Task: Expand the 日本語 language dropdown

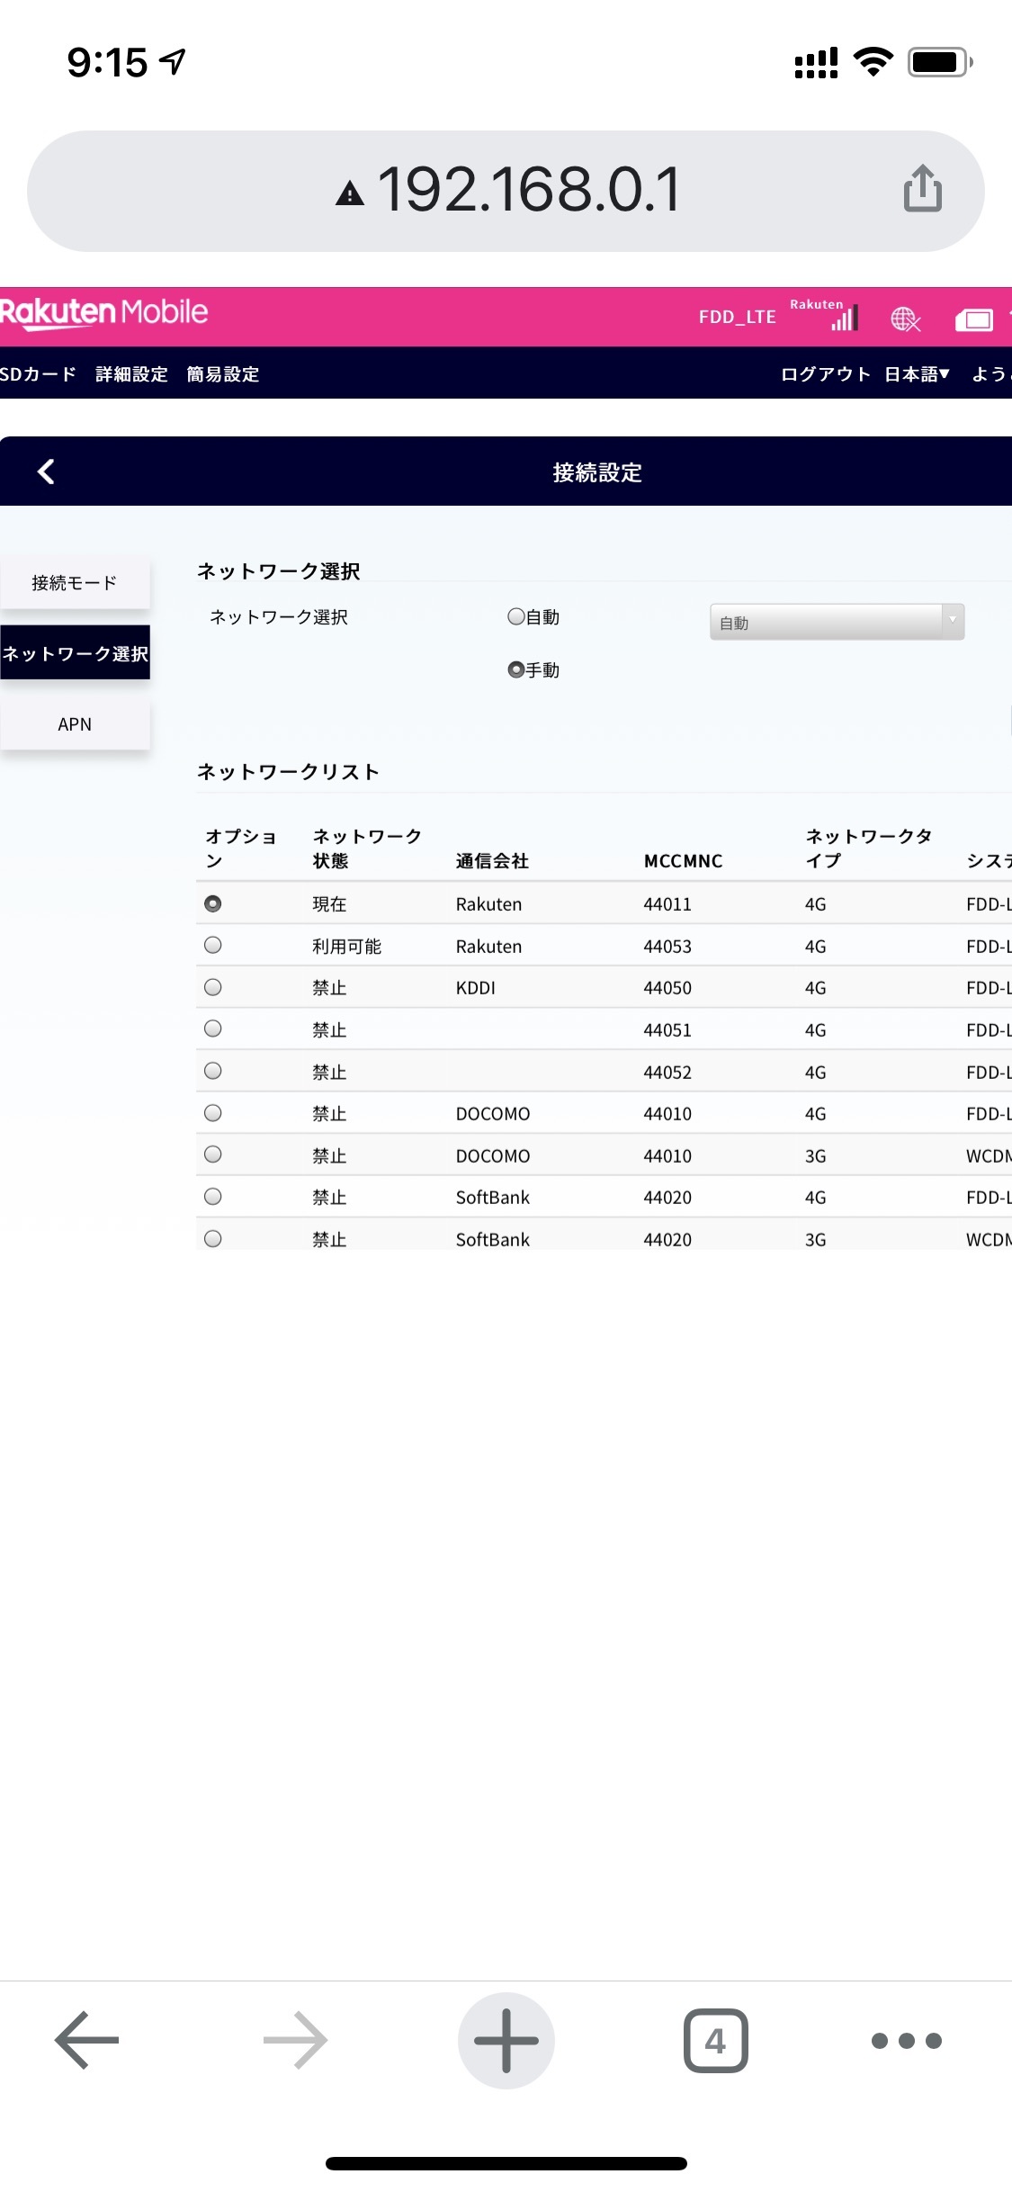Action: pos(917,374)
